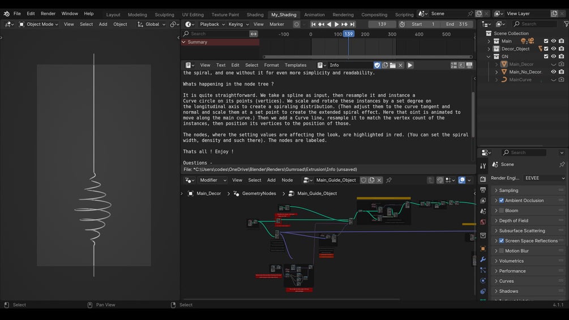Viewport: 569px width, 320px height.
Task: Play the animation in reverse
Action: 329,24
